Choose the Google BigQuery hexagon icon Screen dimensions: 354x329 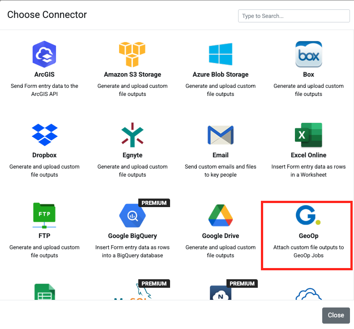click(x=132, y=216)
